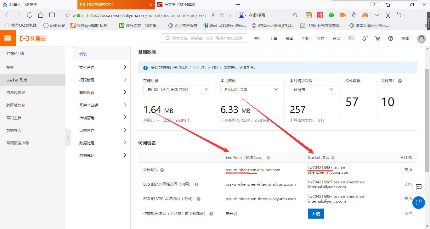Open the CloudShell terminal icon
This screenshot has height=229, width=430.
click(351, 38)
